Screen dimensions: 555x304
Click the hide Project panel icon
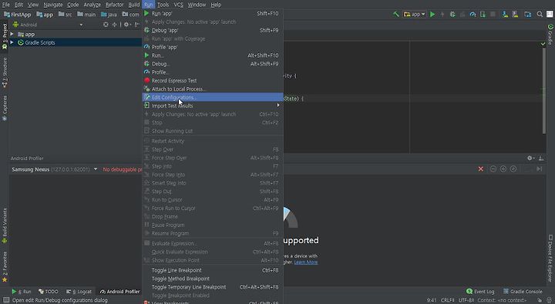tap(137, 25)
